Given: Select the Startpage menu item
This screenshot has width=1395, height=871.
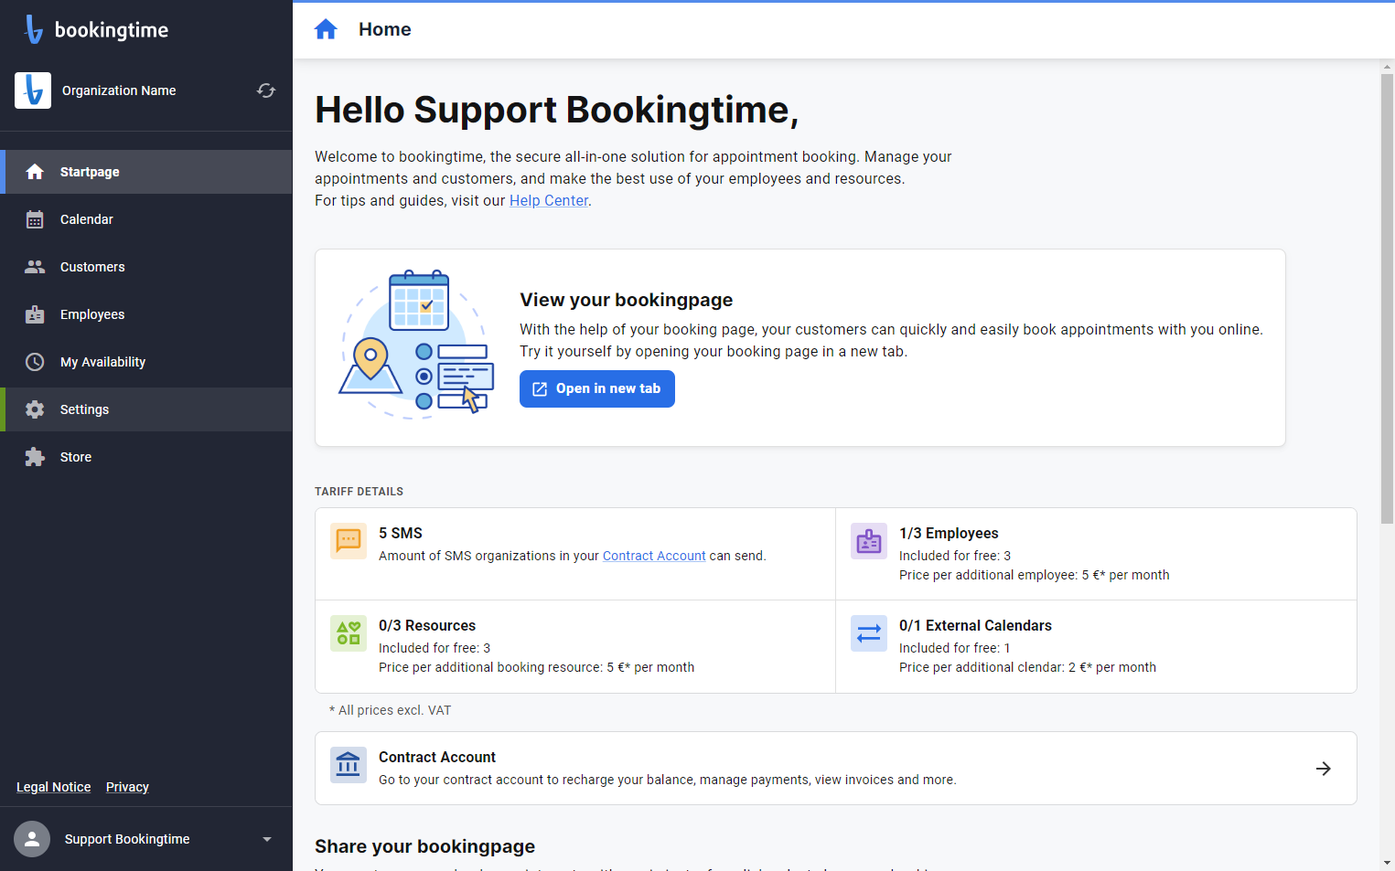Looking at the screenshot, I should (x=146, y=172).
